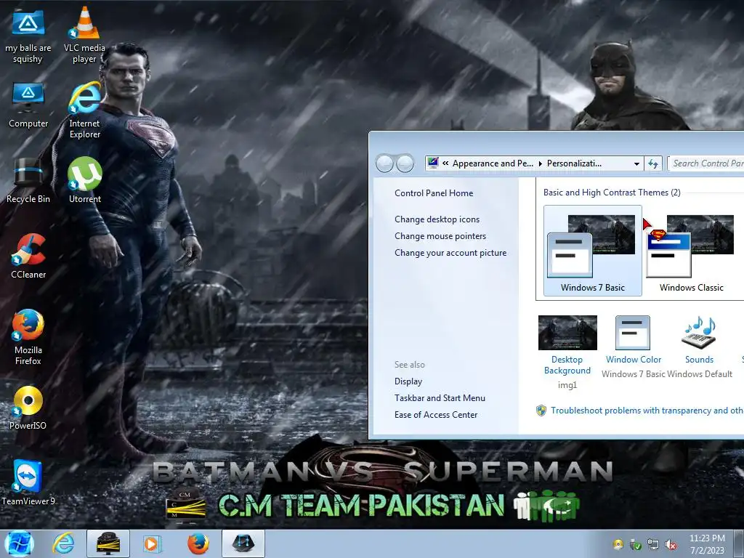The height and width of the screenshot is (558, 744).
Task: Open Windows Media Player from taskbar
Action: coord(152,543)
